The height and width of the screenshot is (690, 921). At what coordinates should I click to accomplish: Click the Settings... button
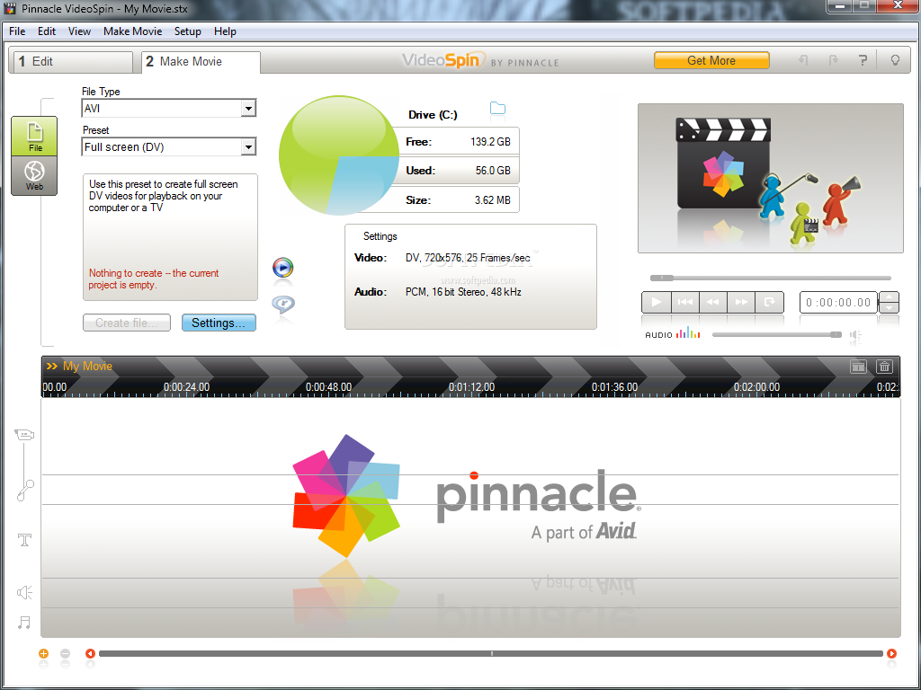pos(219,323)
